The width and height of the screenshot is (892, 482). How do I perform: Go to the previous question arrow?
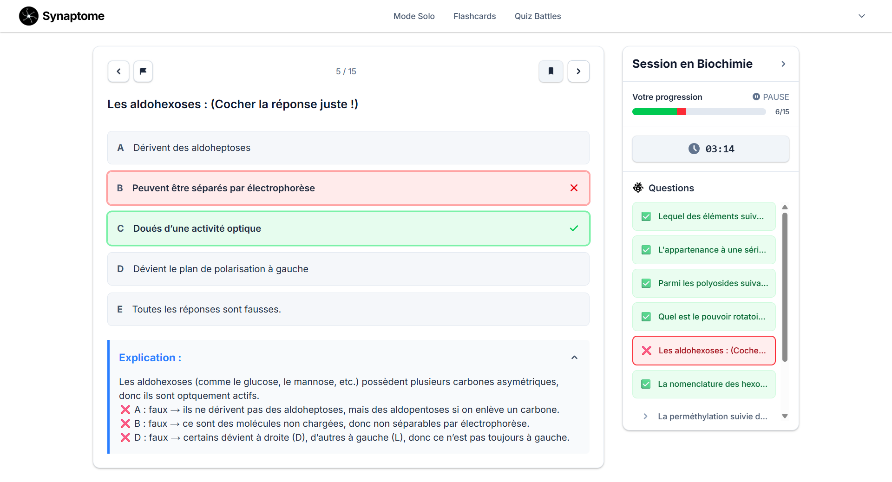point(118,72)
